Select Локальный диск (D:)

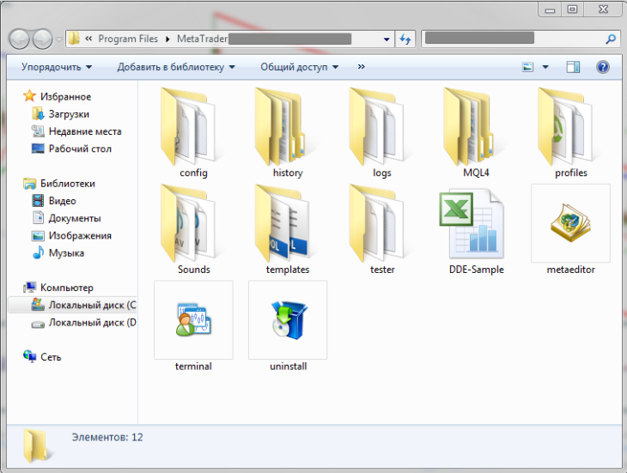(x=83, y=323)
